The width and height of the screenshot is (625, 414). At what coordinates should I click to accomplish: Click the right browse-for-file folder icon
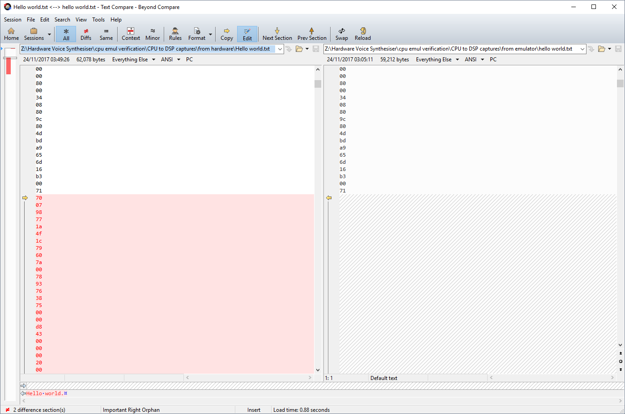[602, 49]
